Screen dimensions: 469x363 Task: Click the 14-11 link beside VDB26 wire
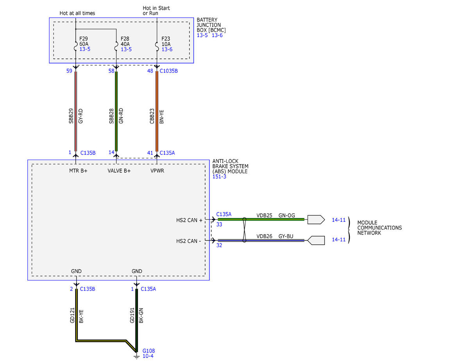[x=338, y=240]
